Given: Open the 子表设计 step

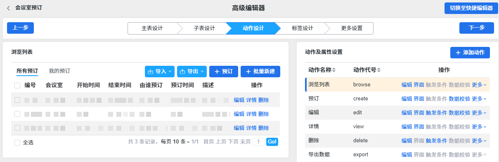Looking at the screenshot, I should tap(204, 28).
